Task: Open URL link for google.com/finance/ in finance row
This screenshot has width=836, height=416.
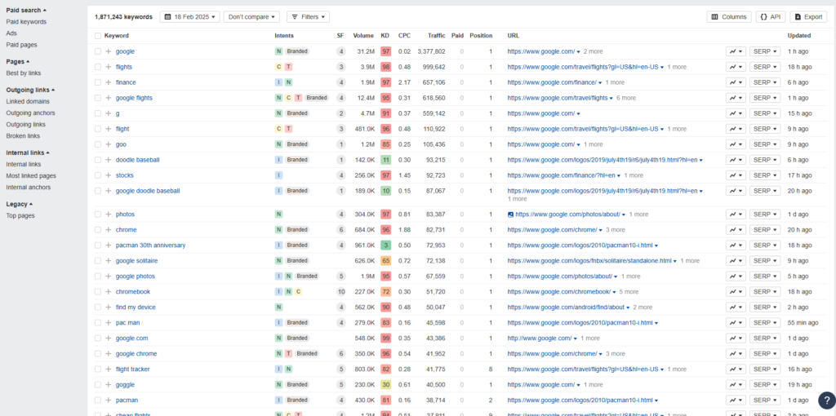Action: 552,82
